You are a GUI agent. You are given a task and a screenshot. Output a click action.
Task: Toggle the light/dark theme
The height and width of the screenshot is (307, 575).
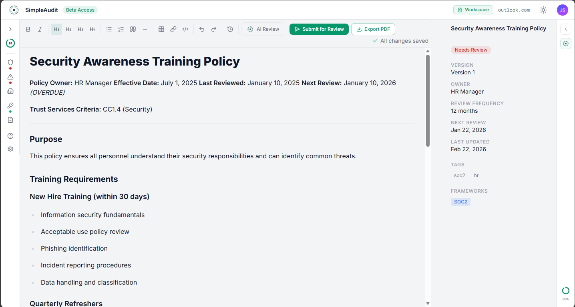tap(543, 10)
